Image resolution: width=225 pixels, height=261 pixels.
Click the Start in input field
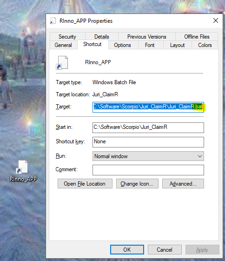[148, 127]
